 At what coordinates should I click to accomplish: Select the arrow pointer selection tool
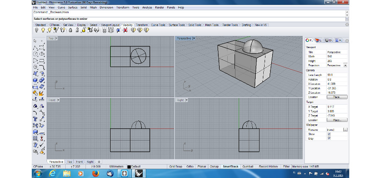35,41
